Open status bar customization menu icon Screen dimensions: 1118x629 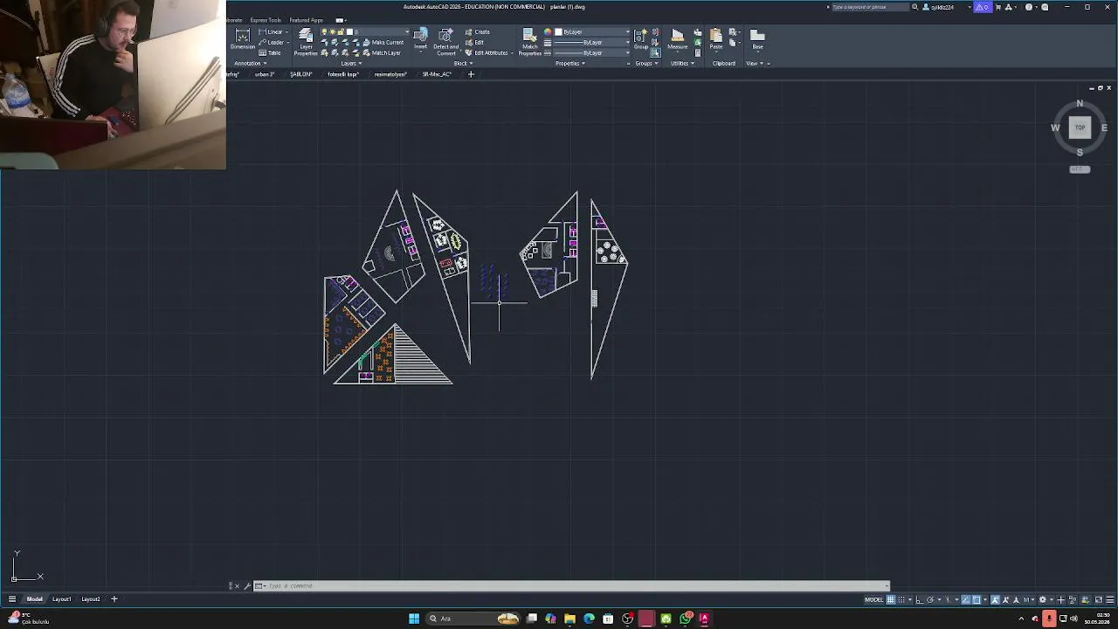[x=1109, y=599]
